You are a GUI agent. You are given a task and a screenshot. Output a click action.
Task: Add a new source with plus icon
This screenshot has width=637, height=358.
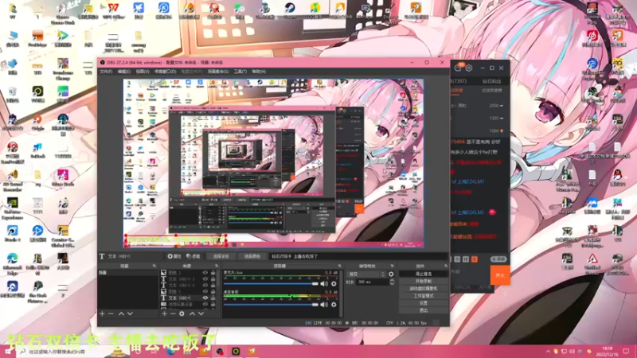164,313
